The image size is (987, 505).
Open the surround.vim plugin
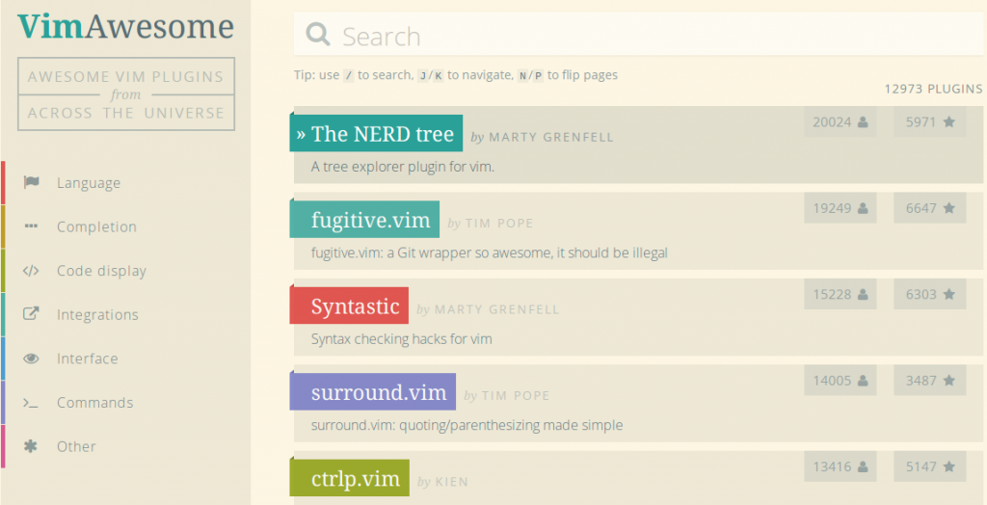click(373, 392)
